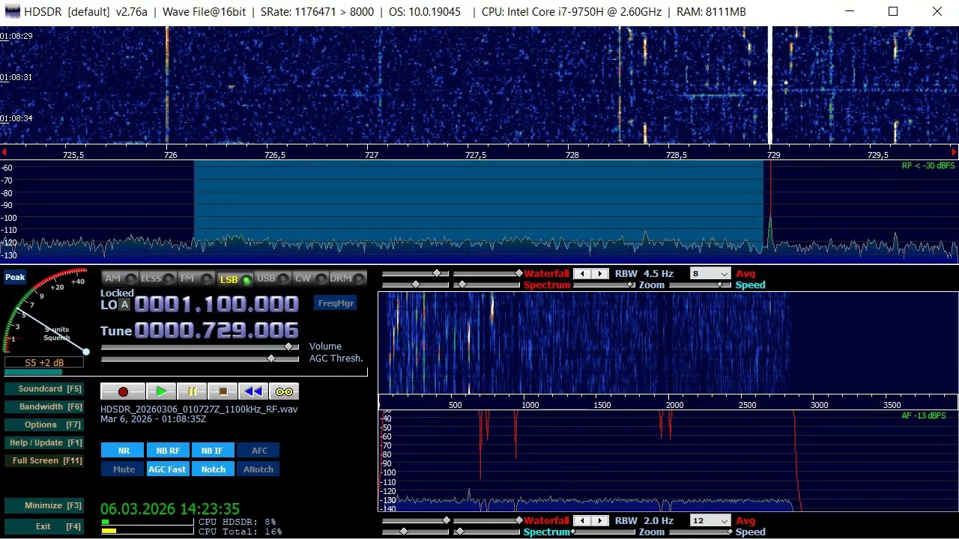Image resolution: width=959 pixels, height=539 pixels.
Task: Click the AF Zoom slider
Action: click(x=605, y=532)
